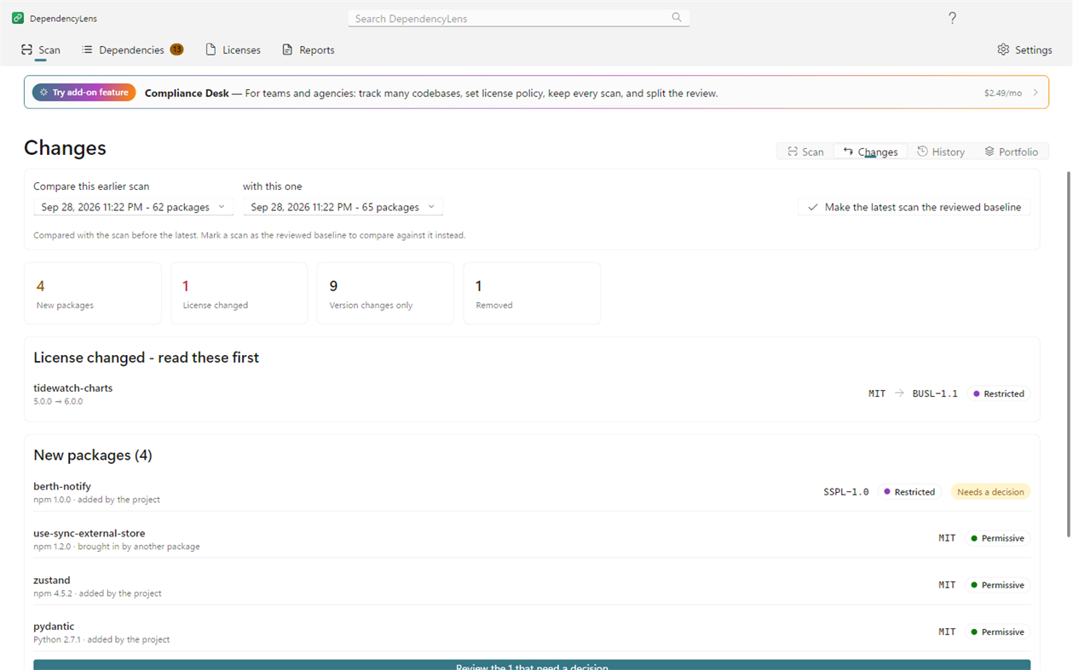
Task: Click Review the 1 that need a decision
Action: [x=532, y=665]
